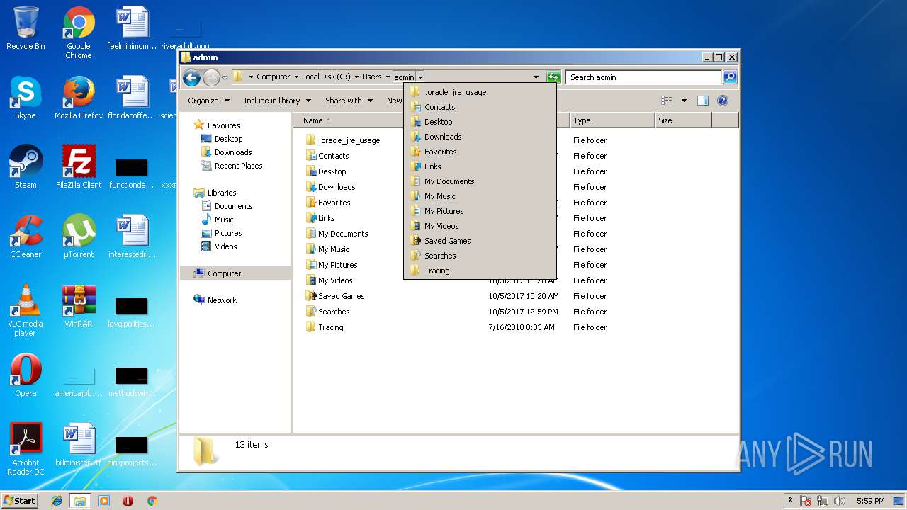The height and width of the screenshot is (510, 907).
Task: Choose My Pictures in breadcrumb dropdown
Action: pyautogui.click(x=480, y=211)
